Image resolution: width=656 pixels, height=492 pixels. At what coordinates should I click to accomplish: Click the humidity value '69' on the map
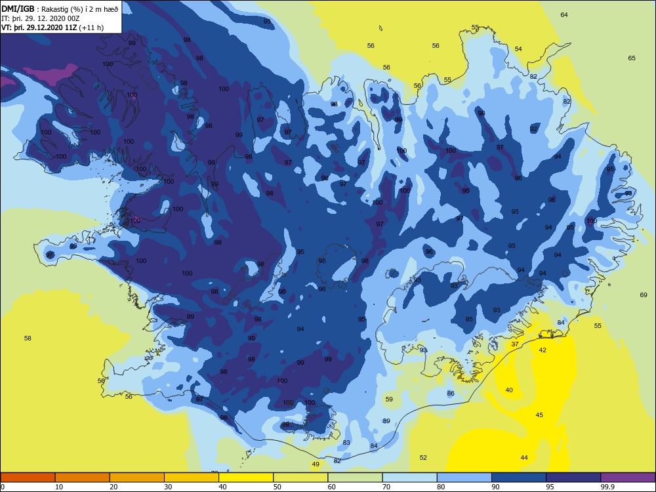[x=644, y=295]
